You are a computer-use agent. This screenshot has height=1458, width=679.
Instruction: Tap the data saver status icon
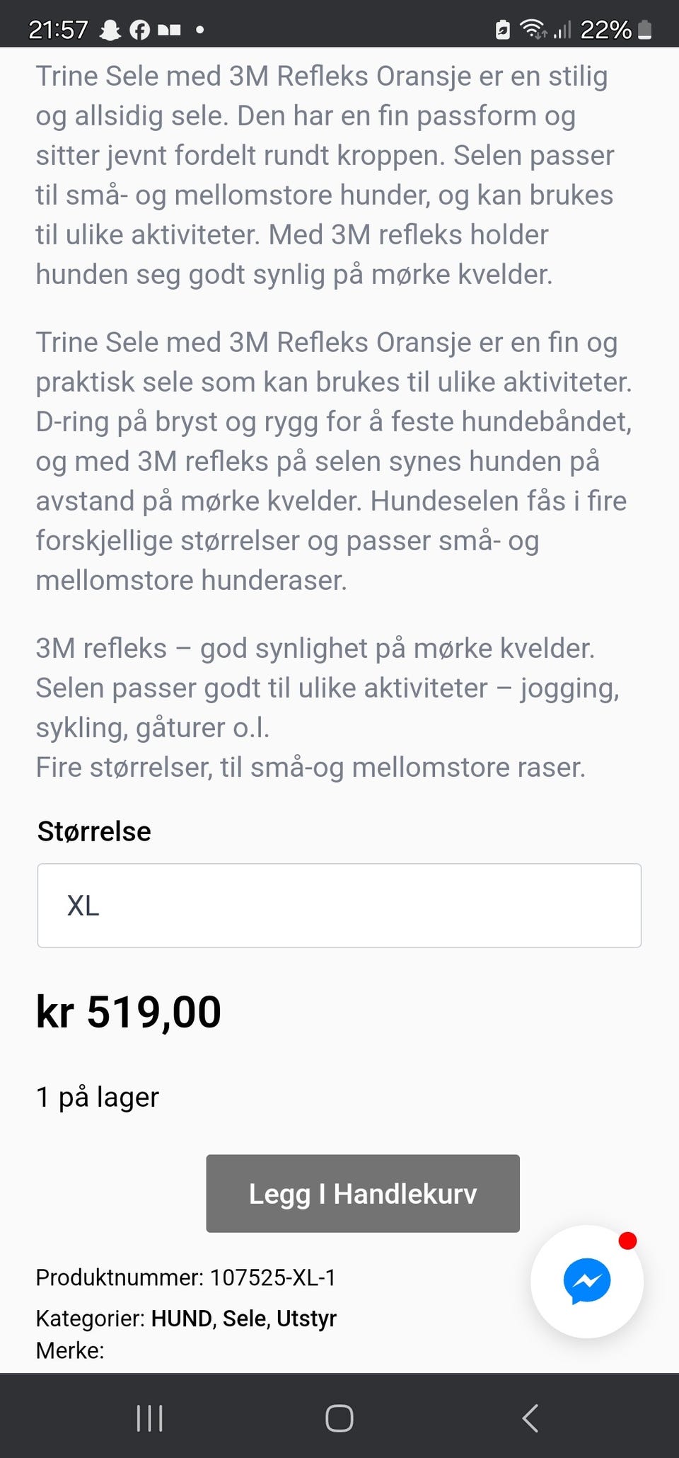tap(502, 30)
